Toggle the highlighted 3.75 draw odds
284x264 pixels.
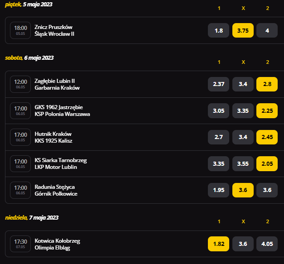click(243, 30)
